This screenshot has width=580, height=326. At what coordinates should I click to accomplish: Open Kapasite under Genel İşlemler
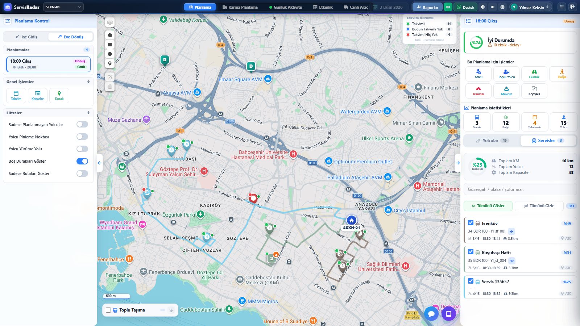click(x=38, y=96)
